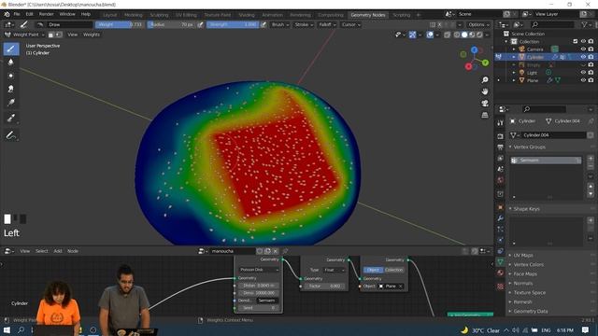Select the Draw weight paint tool
This screenshot has width=598, height=336.
click(x=11, y=49)
